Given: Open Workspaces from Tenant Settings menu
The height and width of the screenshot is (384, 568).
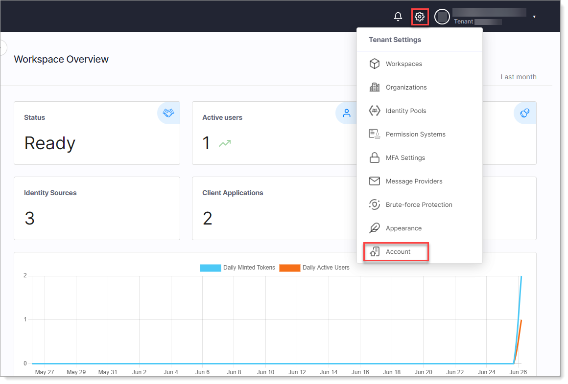Looking at the screenshot, I should [x=420, y=64].
